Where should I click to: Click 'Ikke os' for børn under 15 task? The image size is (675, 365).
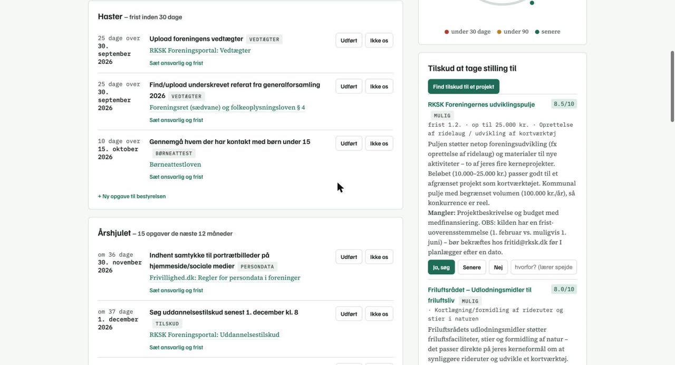click(379, 143)
